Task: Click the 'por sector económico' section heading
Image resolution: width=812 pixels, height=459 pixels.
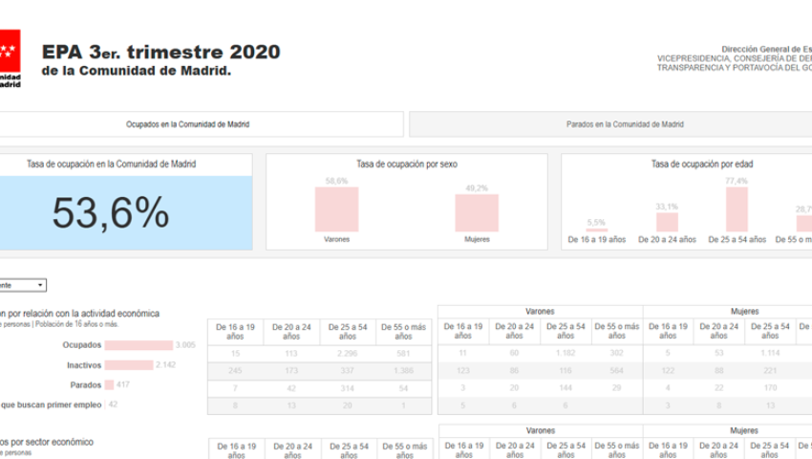Action: click(47, 442)
